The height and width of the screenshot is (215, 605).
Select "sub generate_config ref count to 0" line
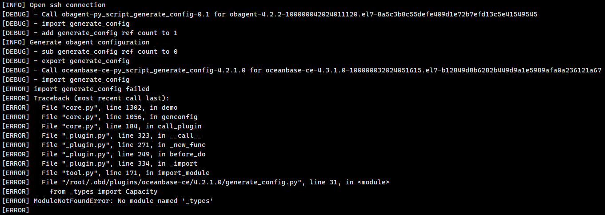[x=90, y=52]
